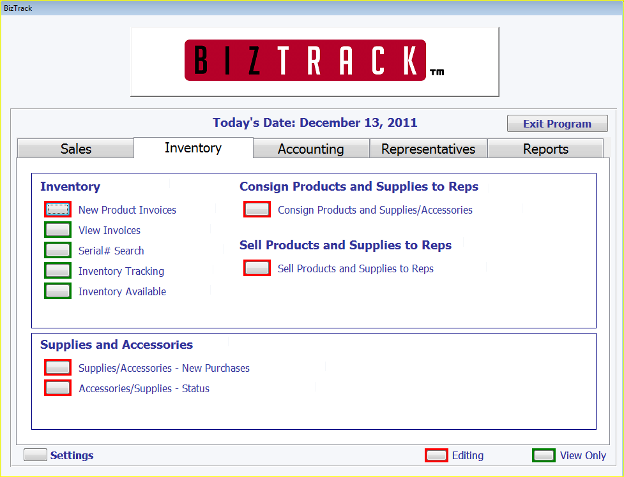The width and height of the screenshot is (624, 477).
Task: Click the New Product Invoices label
Action: (x=127, y=210)
